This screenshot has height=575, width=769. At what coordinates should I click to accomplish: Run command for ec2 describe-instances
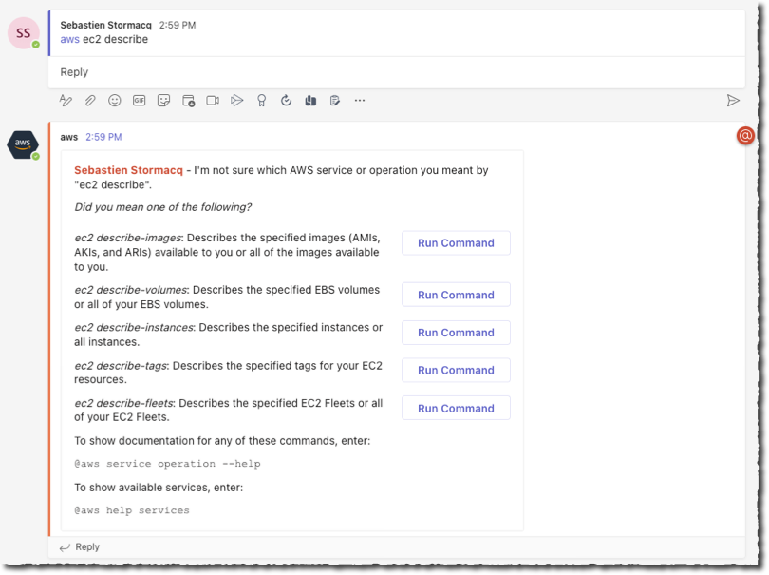(456, 332)
